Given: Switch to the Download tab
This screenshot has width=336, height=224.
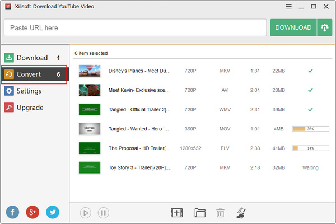Looking at the screenshot, I should [x=35, y=58].
